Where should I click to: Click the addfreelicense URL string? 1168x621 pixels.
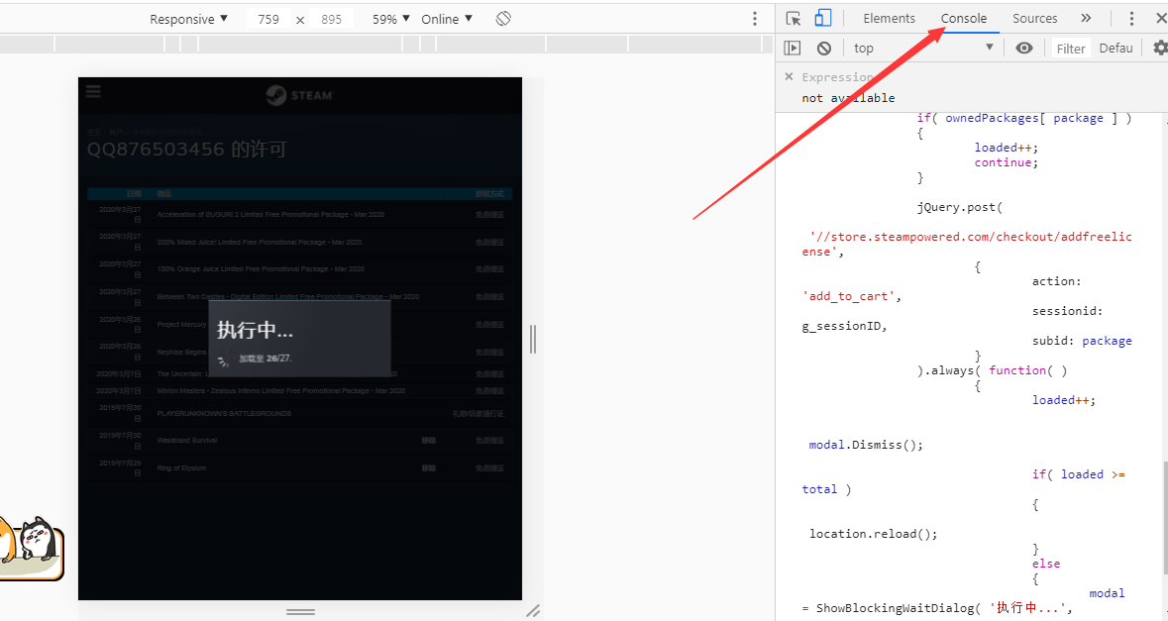[967, 245]
